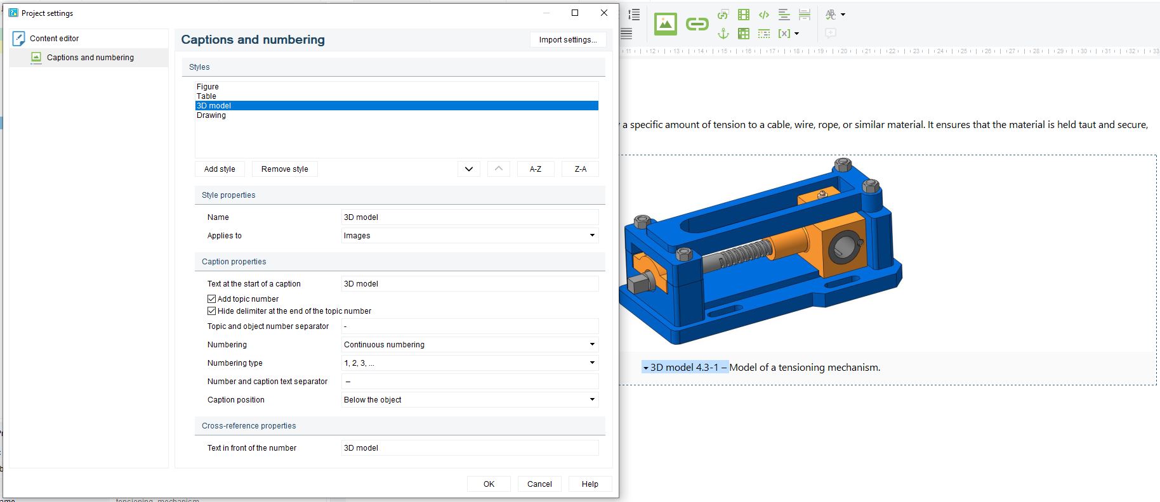1160x502 pixels.
Task: Click the justify paragraph alignment icon
Action: click(626, 33)
